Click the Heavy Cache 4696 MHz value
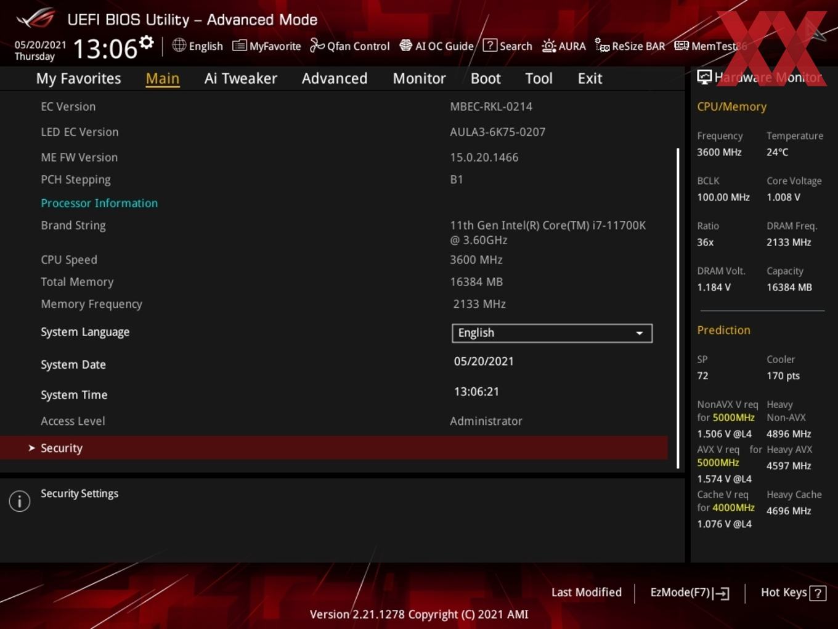This screenshot has height=629, width=838. point(789,511)
